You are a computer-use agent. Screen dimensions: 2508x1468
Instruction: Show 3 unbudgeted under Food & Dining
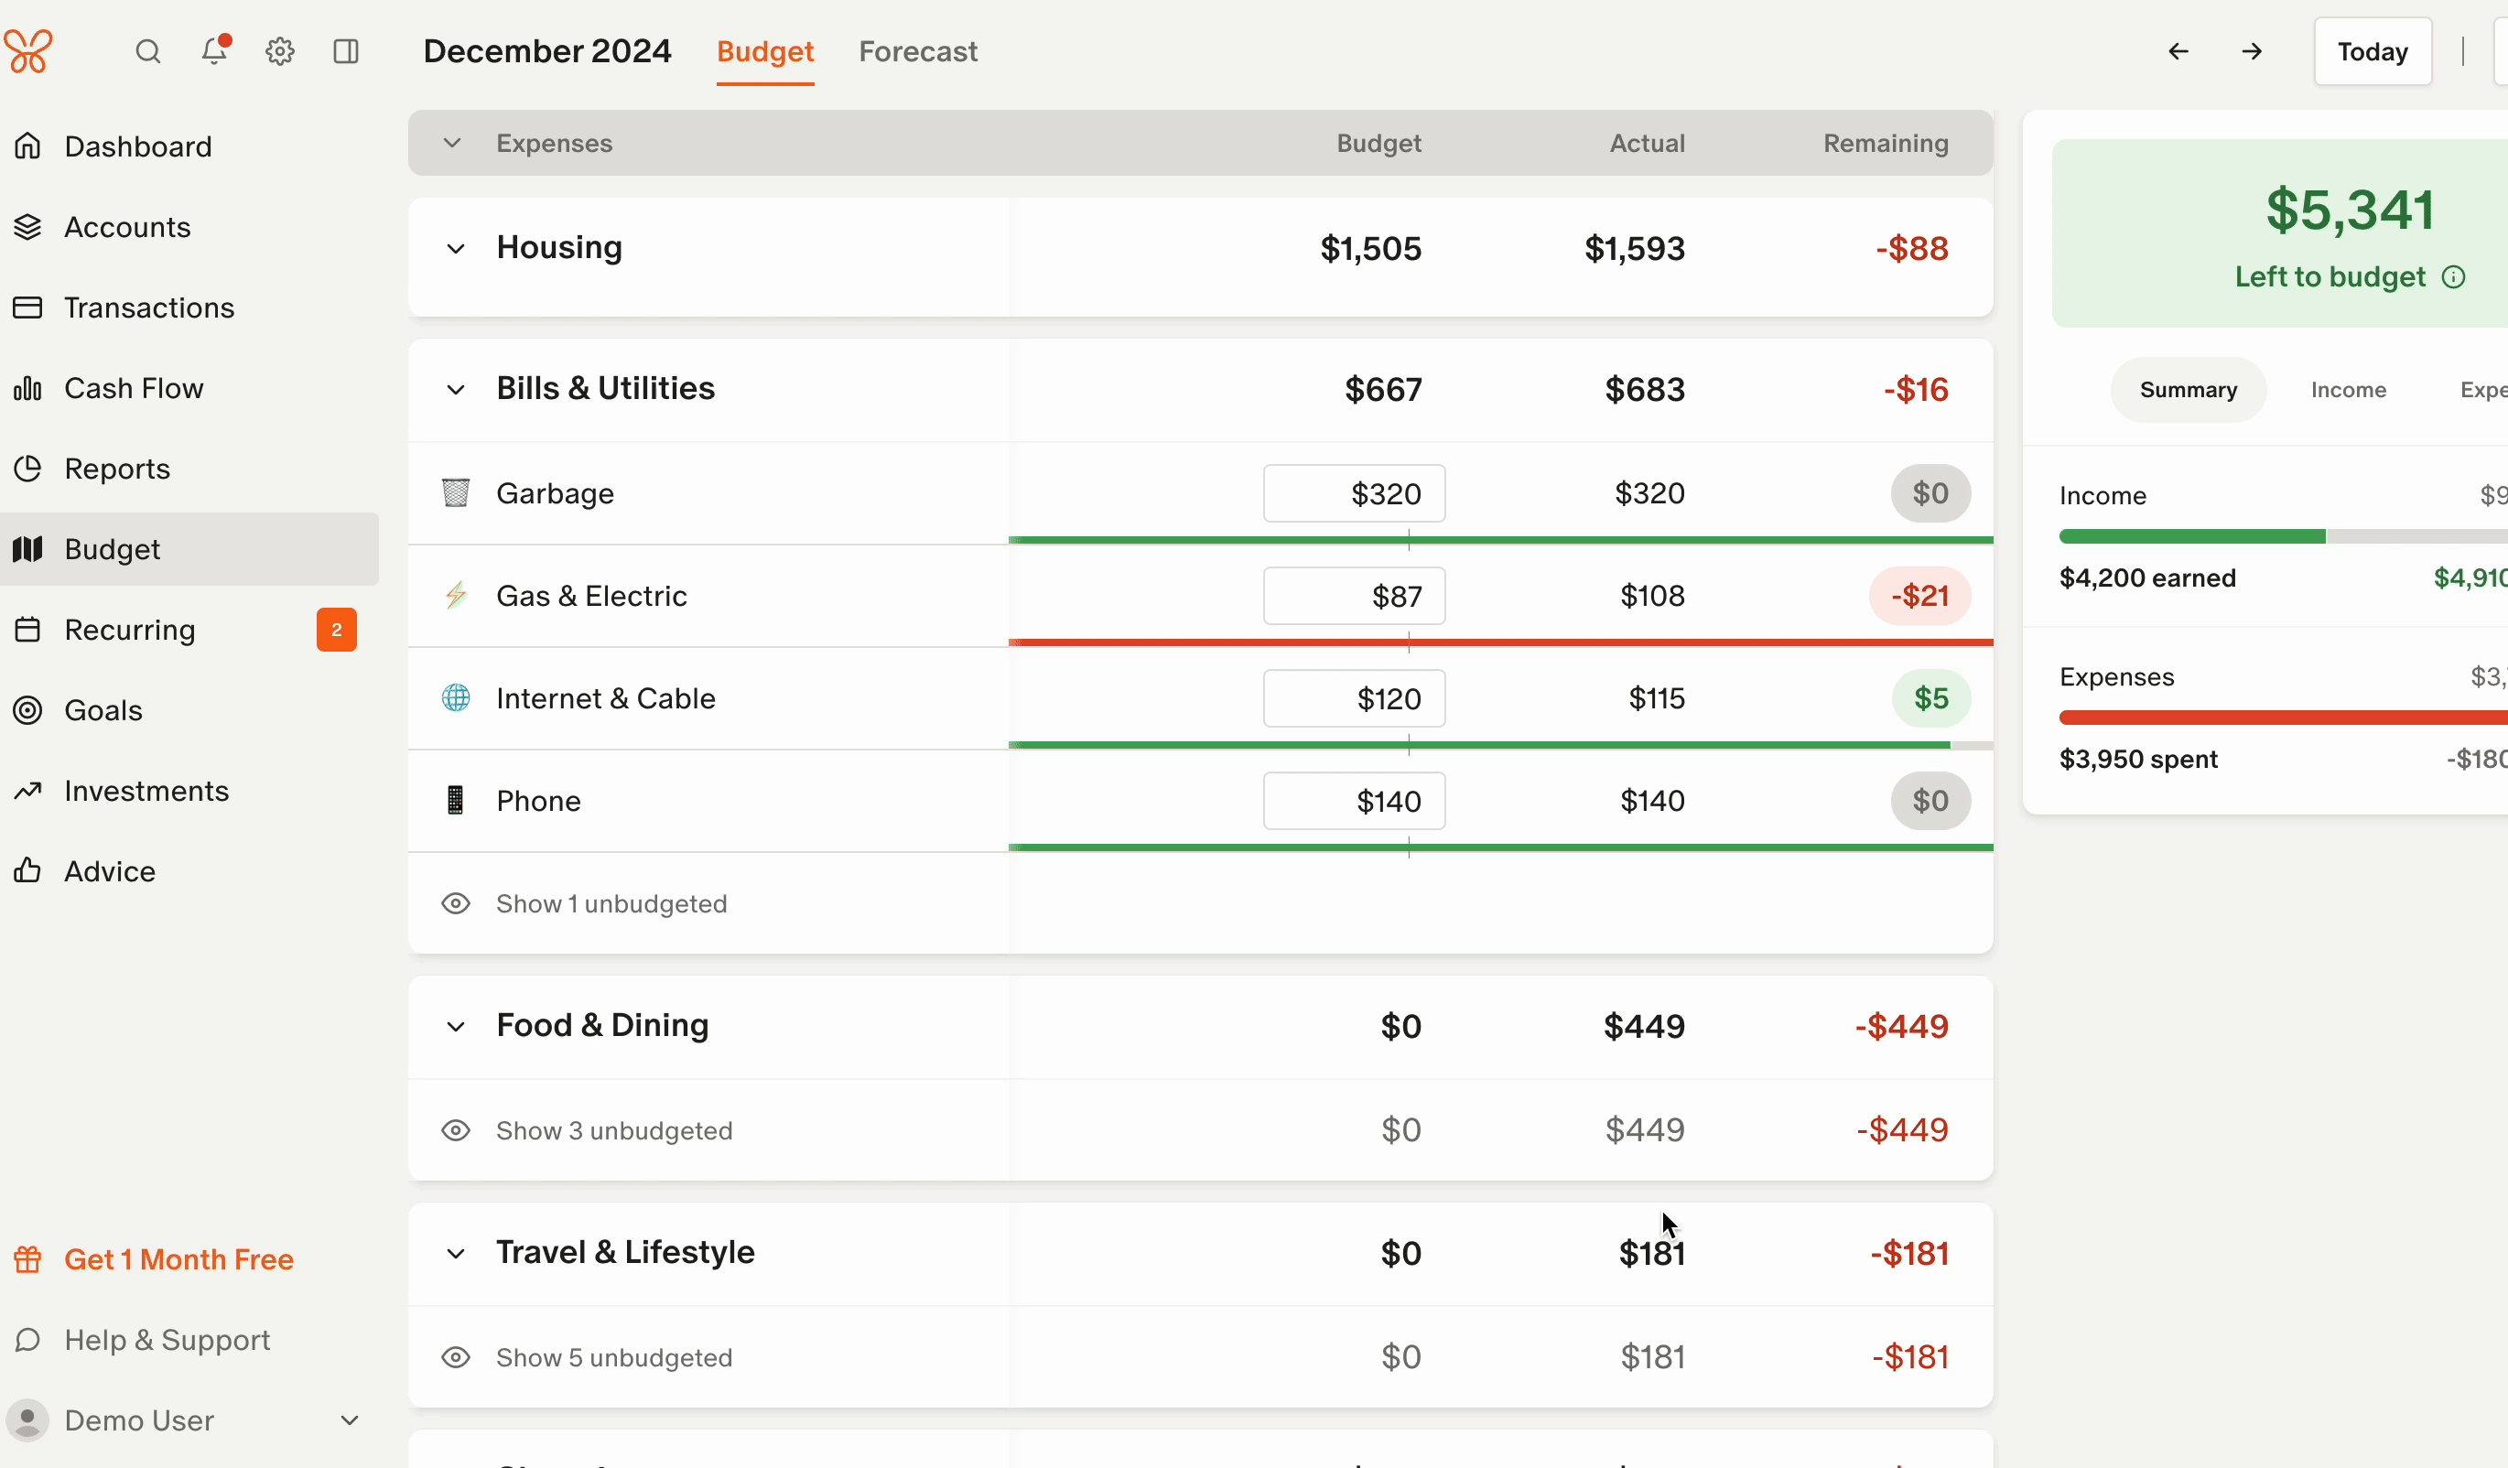tap(614, 1129)
